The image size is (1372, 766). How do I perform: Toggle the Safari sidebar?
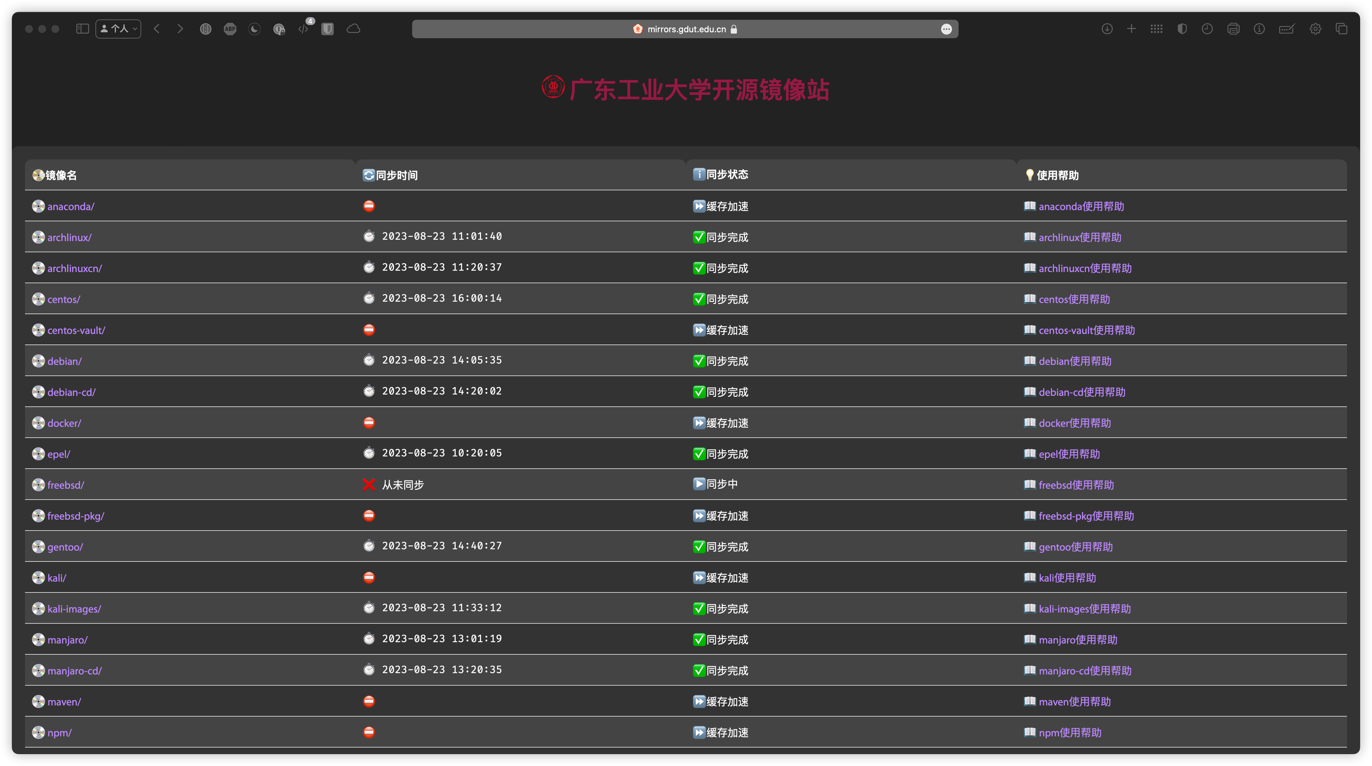(82, 29)
